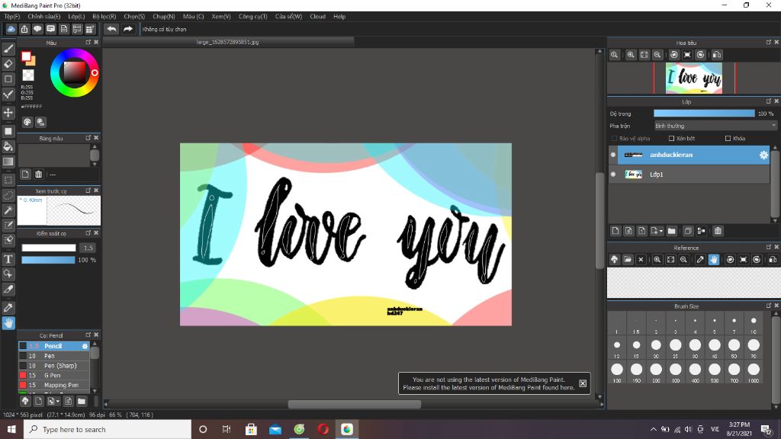Viewport: 781px width, 439px height.
Task: Pick the Eyedropper tool in left toolbar
Action: click(x=8, y=308)
